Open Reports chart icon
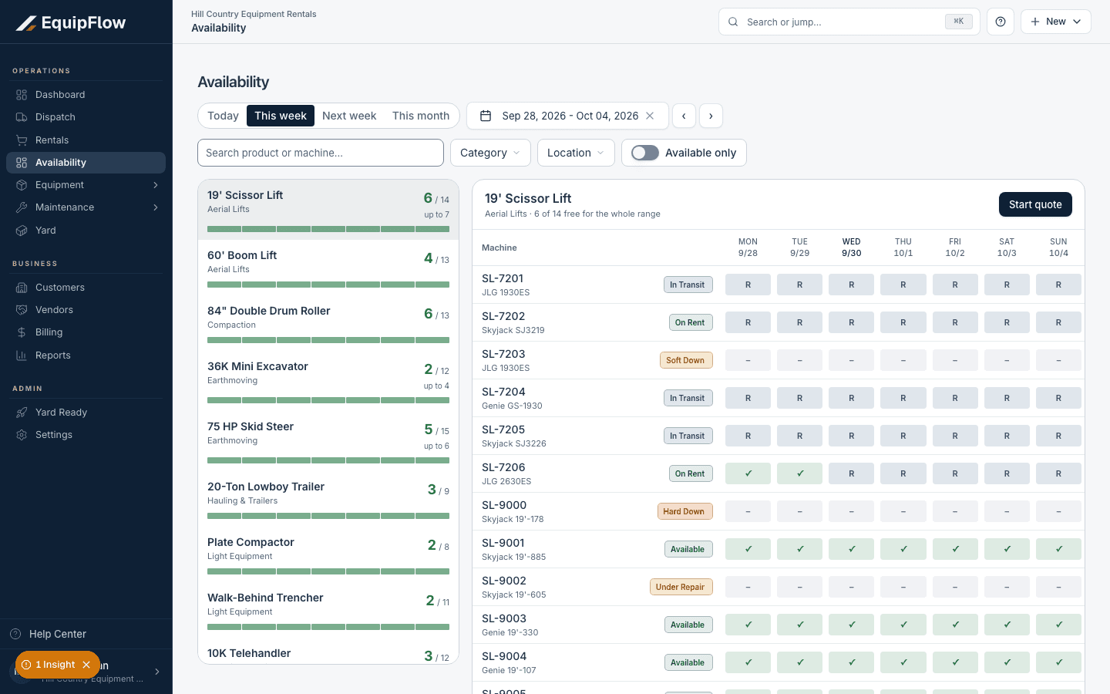 pyautogui.click(x=22, y=355)
